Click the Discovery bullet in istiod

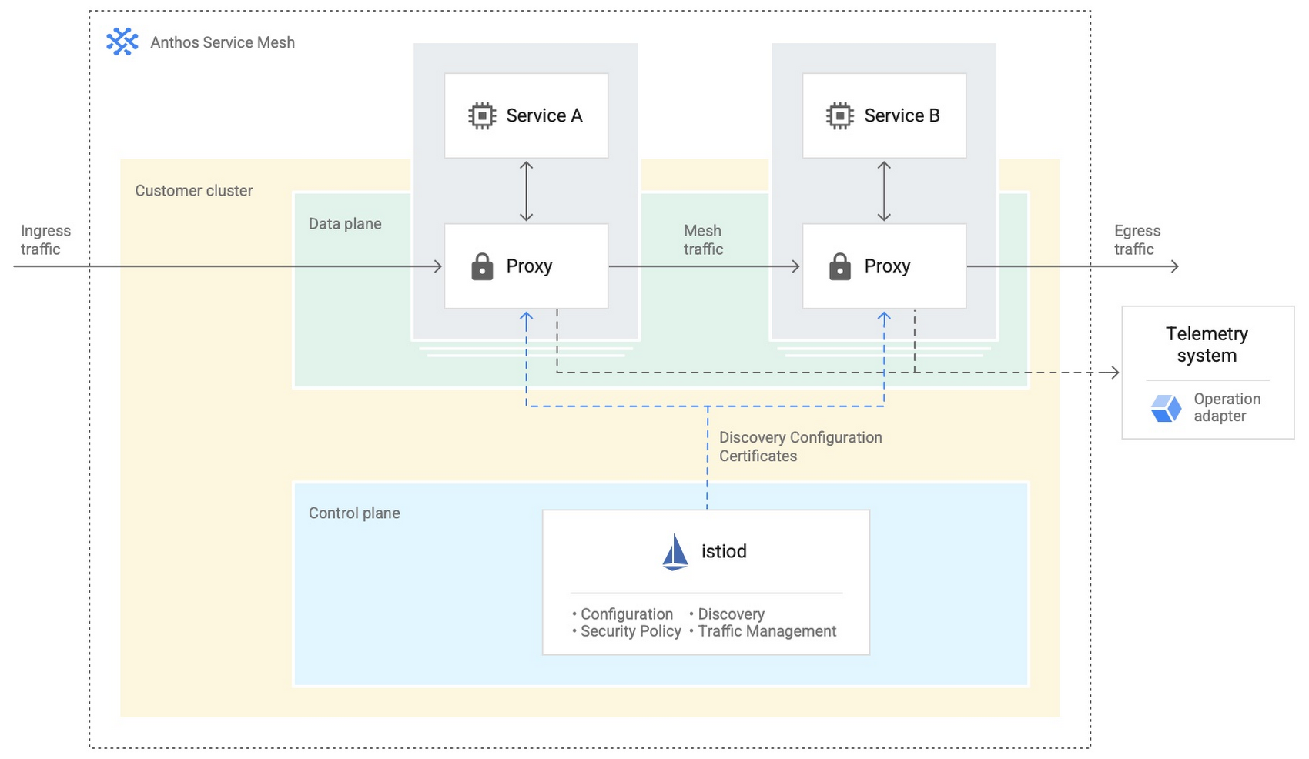click(x=728, y=614)
